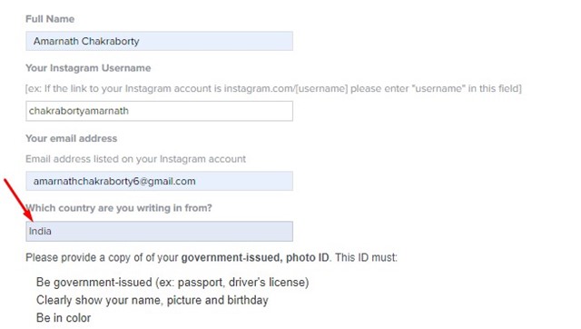581x329 pixels.
Task: Click the country field containing India
Action: (160, 231)
